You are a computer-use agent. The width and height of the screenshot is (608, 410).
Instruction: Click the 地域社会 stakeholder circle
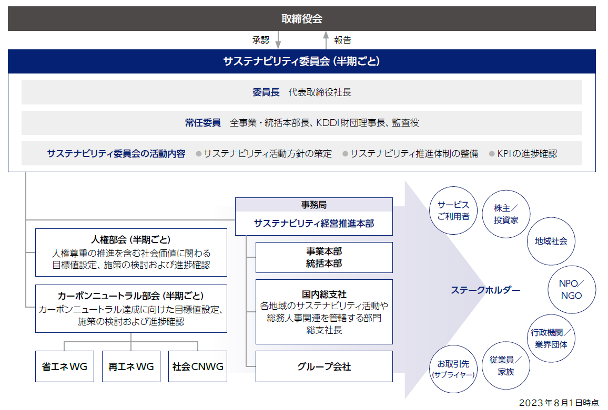[x=551, y=241]
